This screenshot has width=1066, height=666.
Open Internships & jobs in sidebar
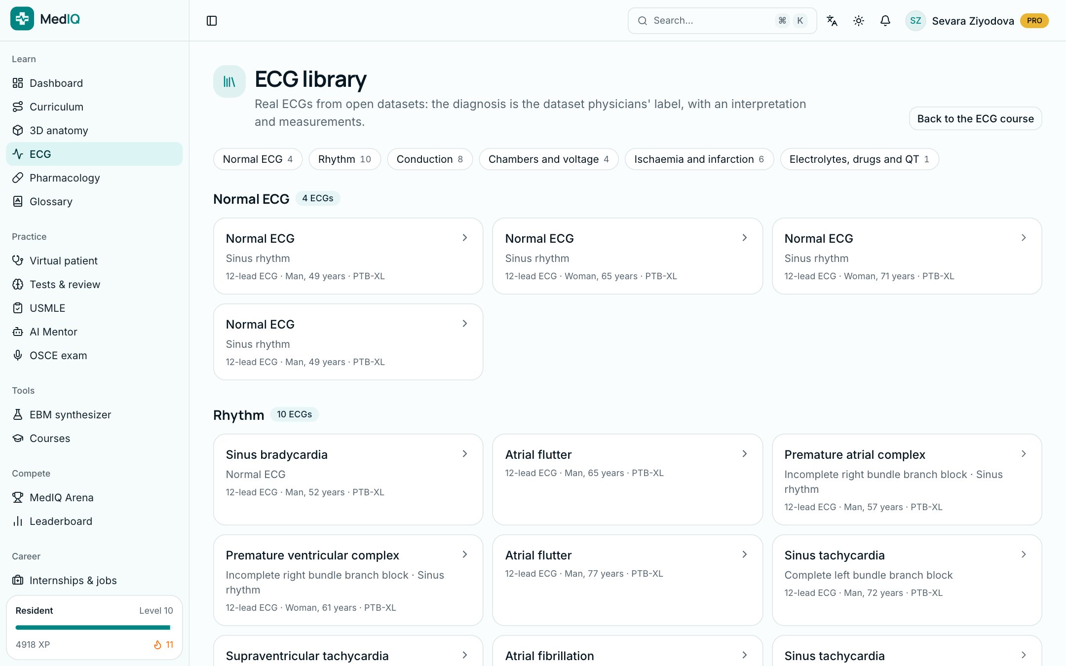(94, 580)
